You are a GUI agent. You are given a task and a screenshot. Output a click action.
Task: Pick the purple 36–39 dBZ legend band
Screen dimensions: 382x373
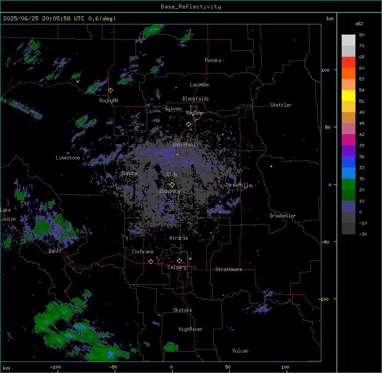tap(348, 151)
